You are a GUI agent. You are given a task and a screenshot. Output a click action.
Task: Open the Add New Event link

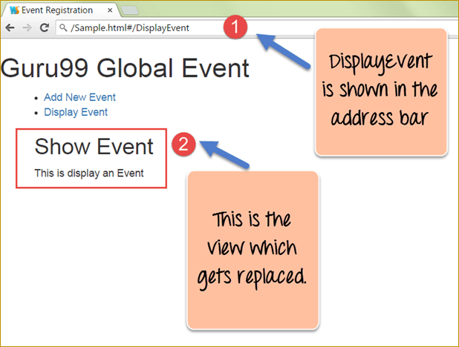[x=79, y=97]
